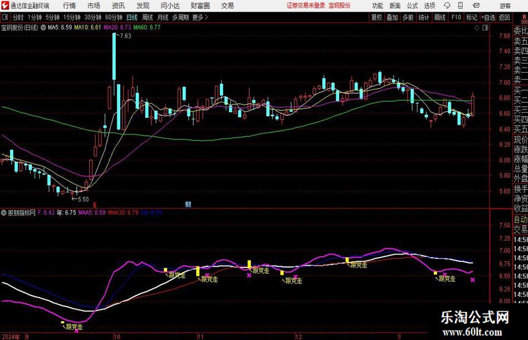
Task: Toggle the right info panel icon
Action: pyautogui.click(x=485, y=27)
